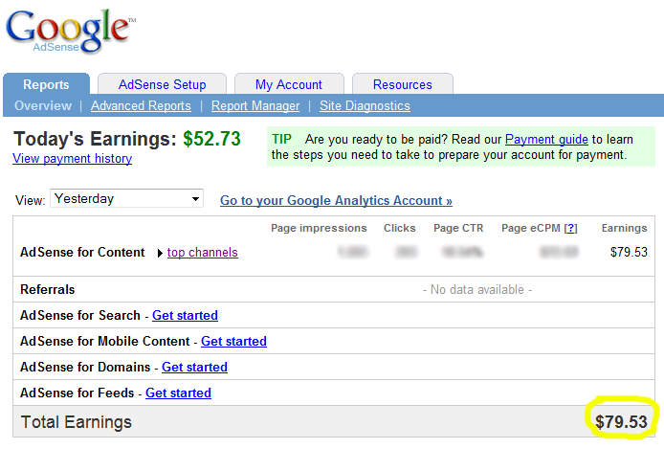664x449 pixels.
Task: Click the Page impressions column header
Action: (319, 228)
